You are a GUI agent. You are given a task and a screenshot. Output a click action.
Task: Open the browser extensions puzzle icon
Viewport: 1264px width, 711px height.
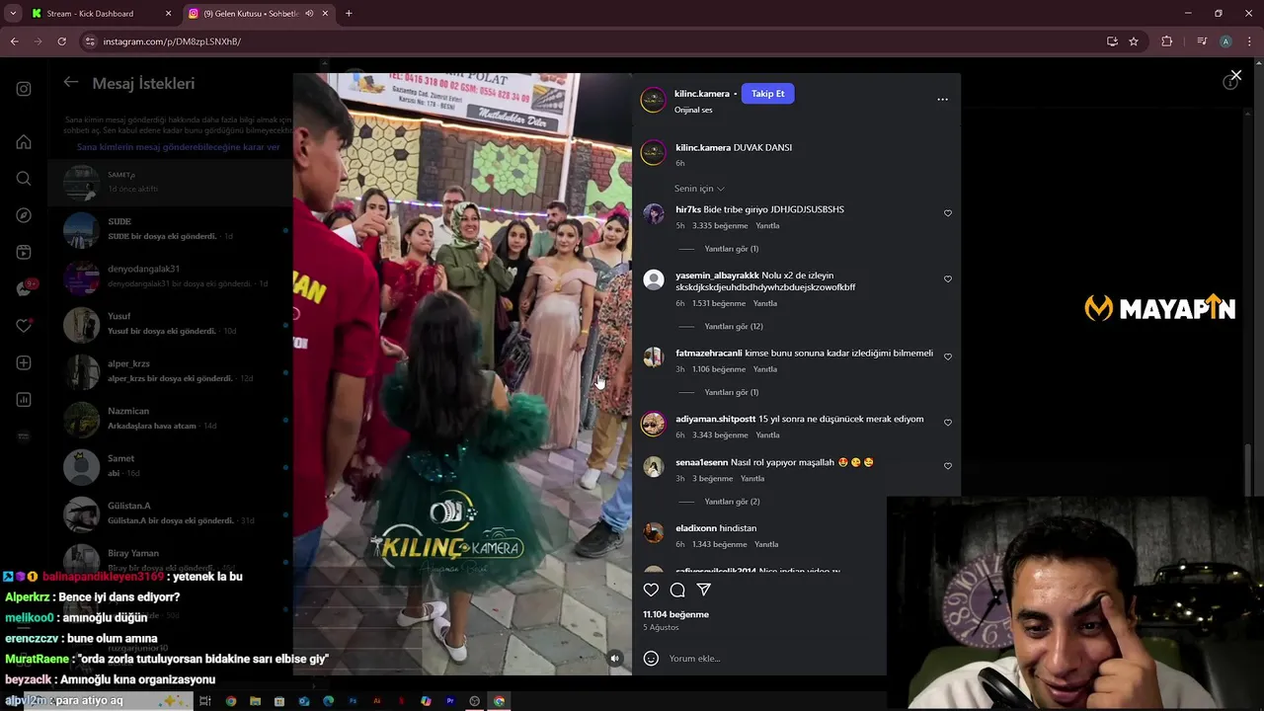(1167, 41)
